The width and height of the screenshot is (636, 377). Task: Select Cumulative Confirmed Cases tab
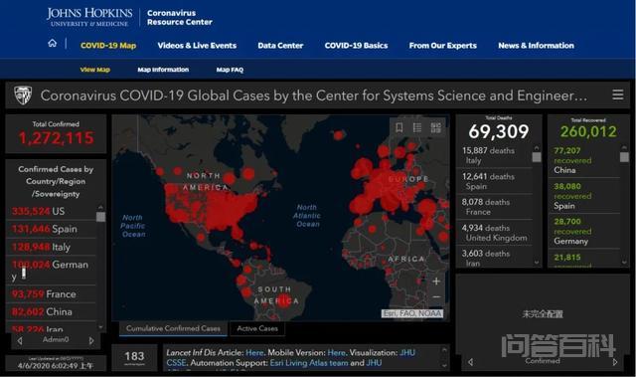173,328
